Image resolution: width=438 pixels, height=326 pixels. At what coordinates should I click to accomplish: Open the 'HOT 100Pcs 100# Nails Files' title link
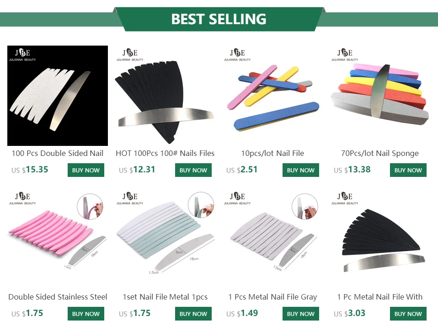[165, 153]
